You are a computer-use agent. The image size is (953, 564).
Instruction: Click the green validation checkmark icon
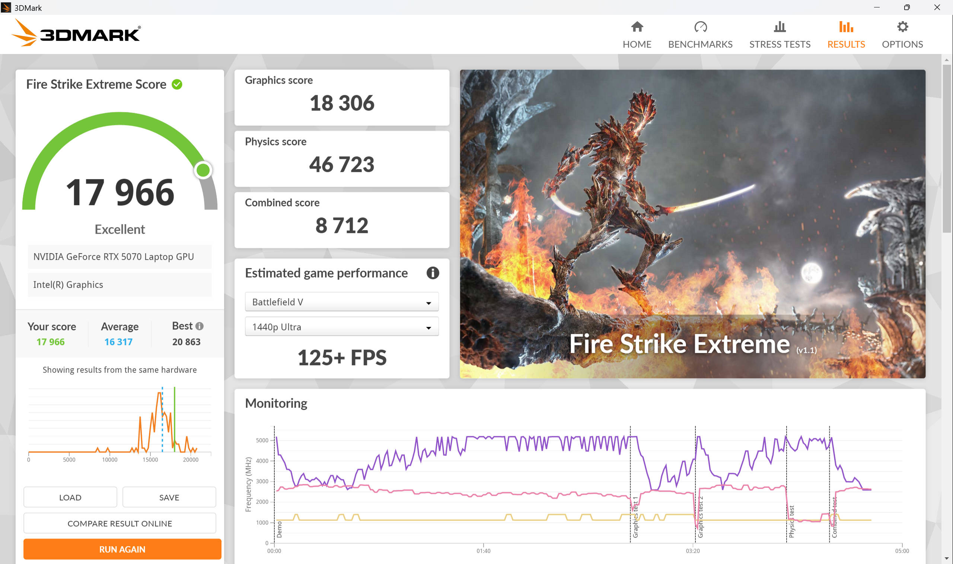[x=177, y=84]
